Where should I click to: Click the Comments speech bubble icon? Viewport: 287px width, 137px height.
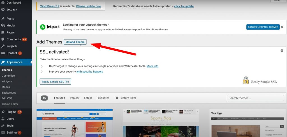(x=3, y=39)
